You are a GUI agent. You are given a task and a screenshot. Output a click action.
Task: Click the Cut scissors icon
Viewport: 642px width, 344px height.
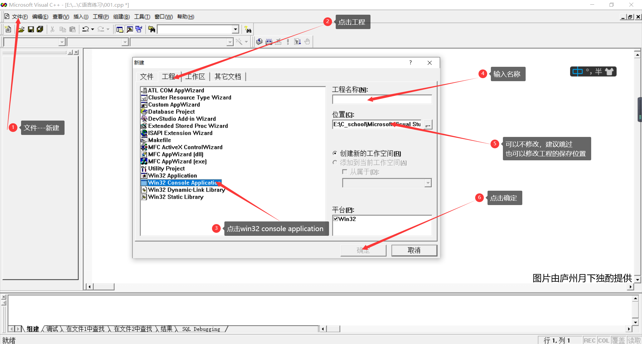52,29
